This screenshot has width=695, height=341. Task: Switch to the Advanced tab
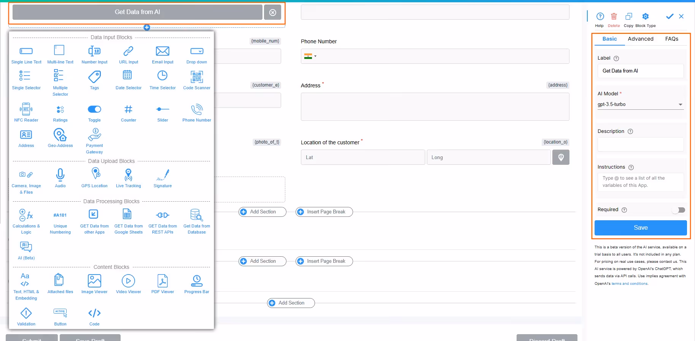click(641, 39)
